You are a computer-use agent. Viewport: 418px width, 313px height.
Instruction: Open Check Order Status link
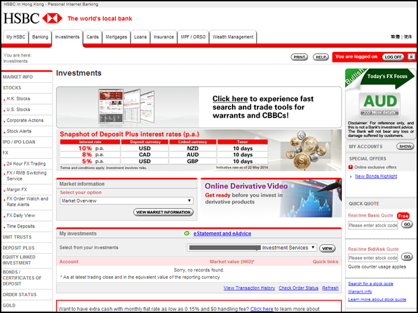point(299,288)
